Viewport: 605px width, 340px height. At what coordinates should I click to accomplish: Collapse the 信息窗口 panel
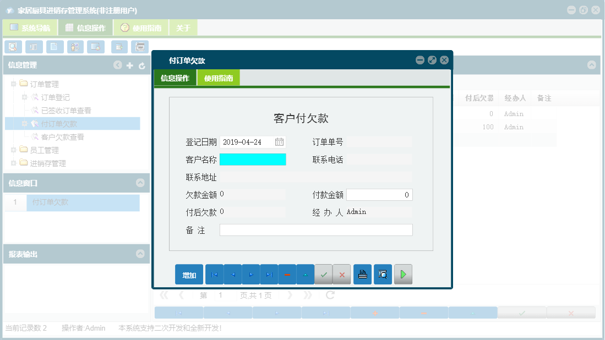pyautogui.click(x=140, y=183)
